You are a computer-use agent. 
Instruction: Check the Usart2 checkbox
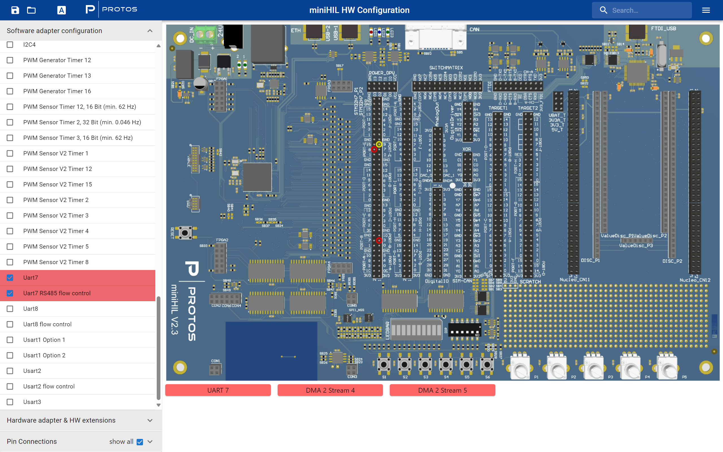10,371
